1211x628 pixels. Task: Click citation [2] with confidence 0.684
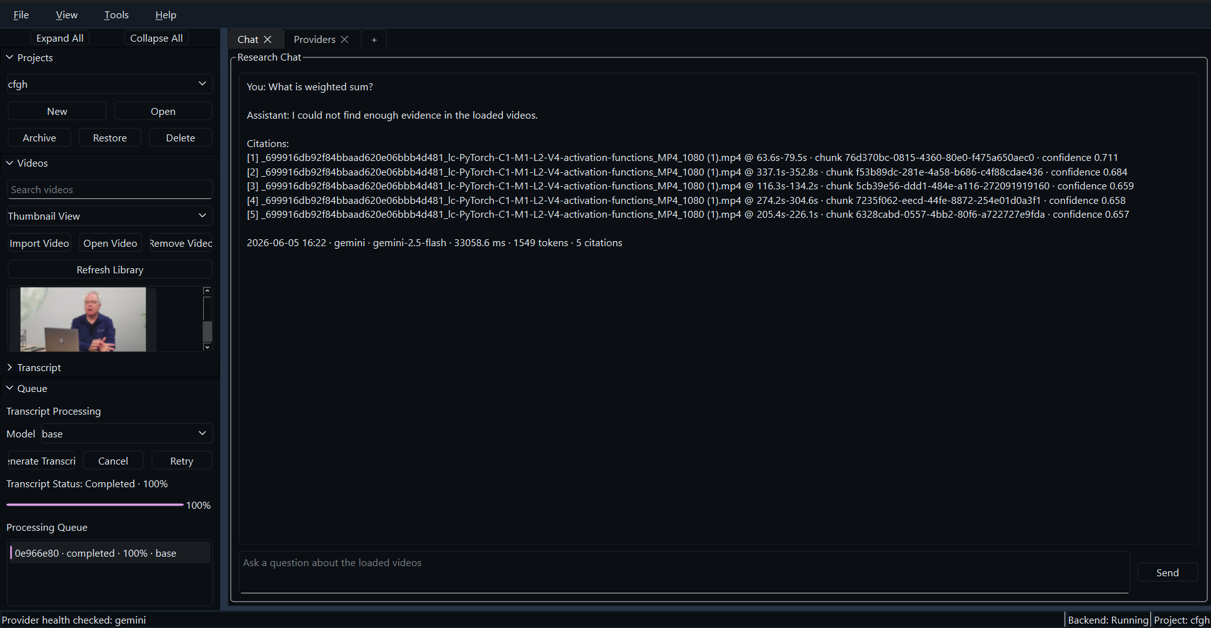(x=687, y=172)
